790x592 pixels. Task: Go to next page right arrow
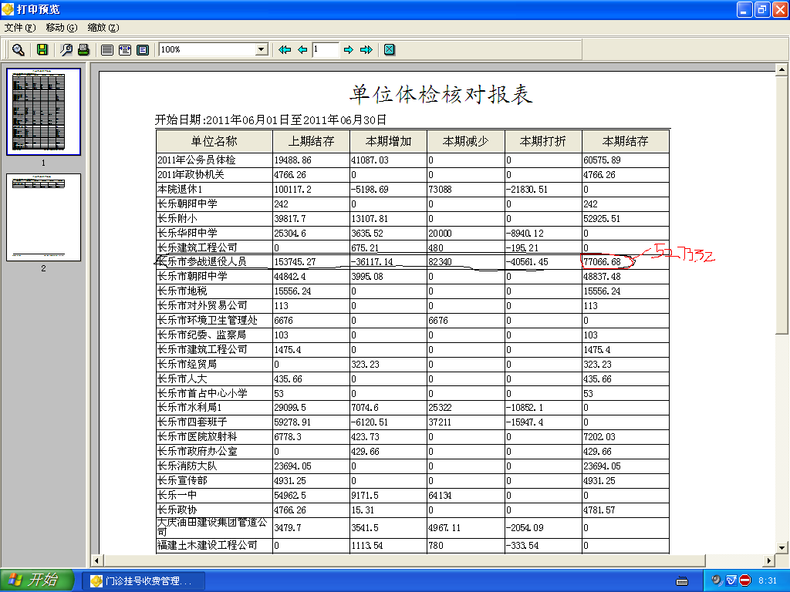point(348,49)
